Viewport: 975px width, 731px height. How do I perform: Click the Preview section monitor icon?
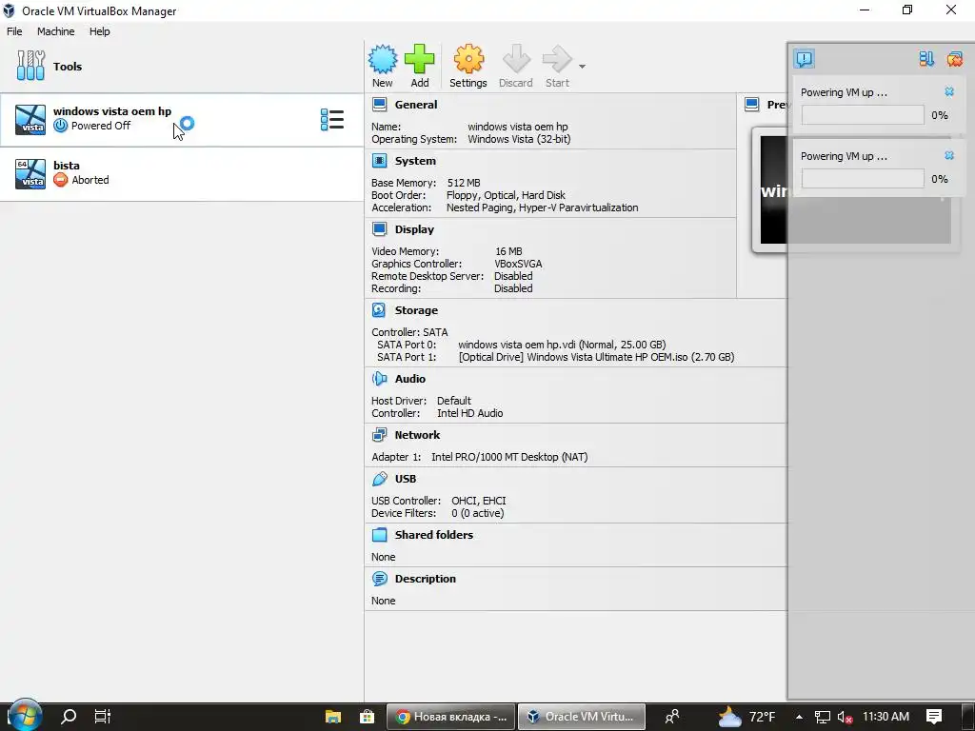(x=752, y=105)
